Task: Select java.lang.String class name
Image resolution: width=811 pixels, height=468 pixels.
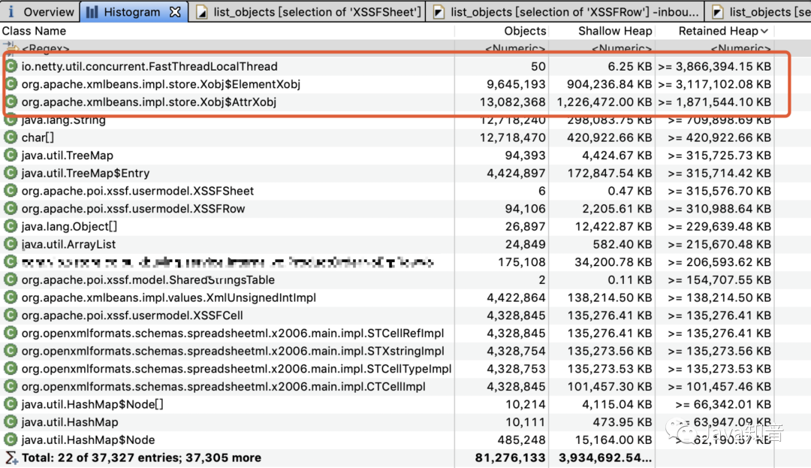Action: coord(64,120)
